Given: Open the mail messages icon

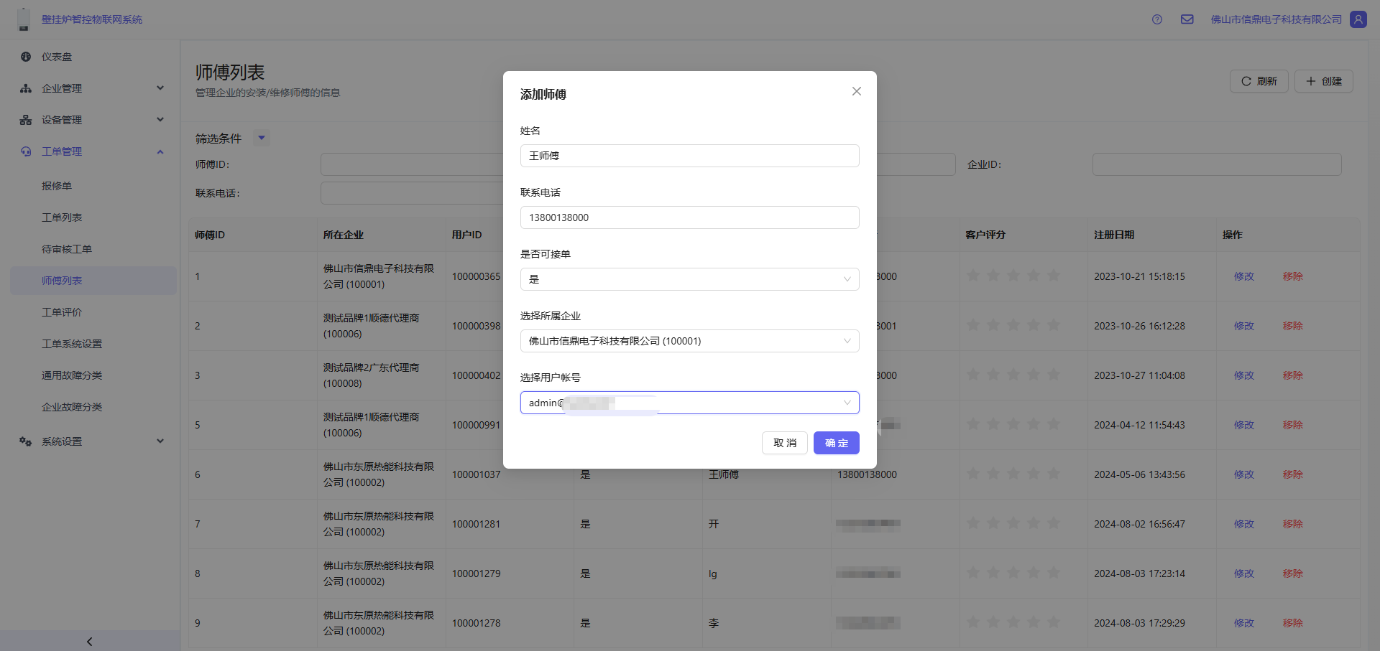Looking at the screenshot, I should pyautogui.click(x=1187, y=19).
